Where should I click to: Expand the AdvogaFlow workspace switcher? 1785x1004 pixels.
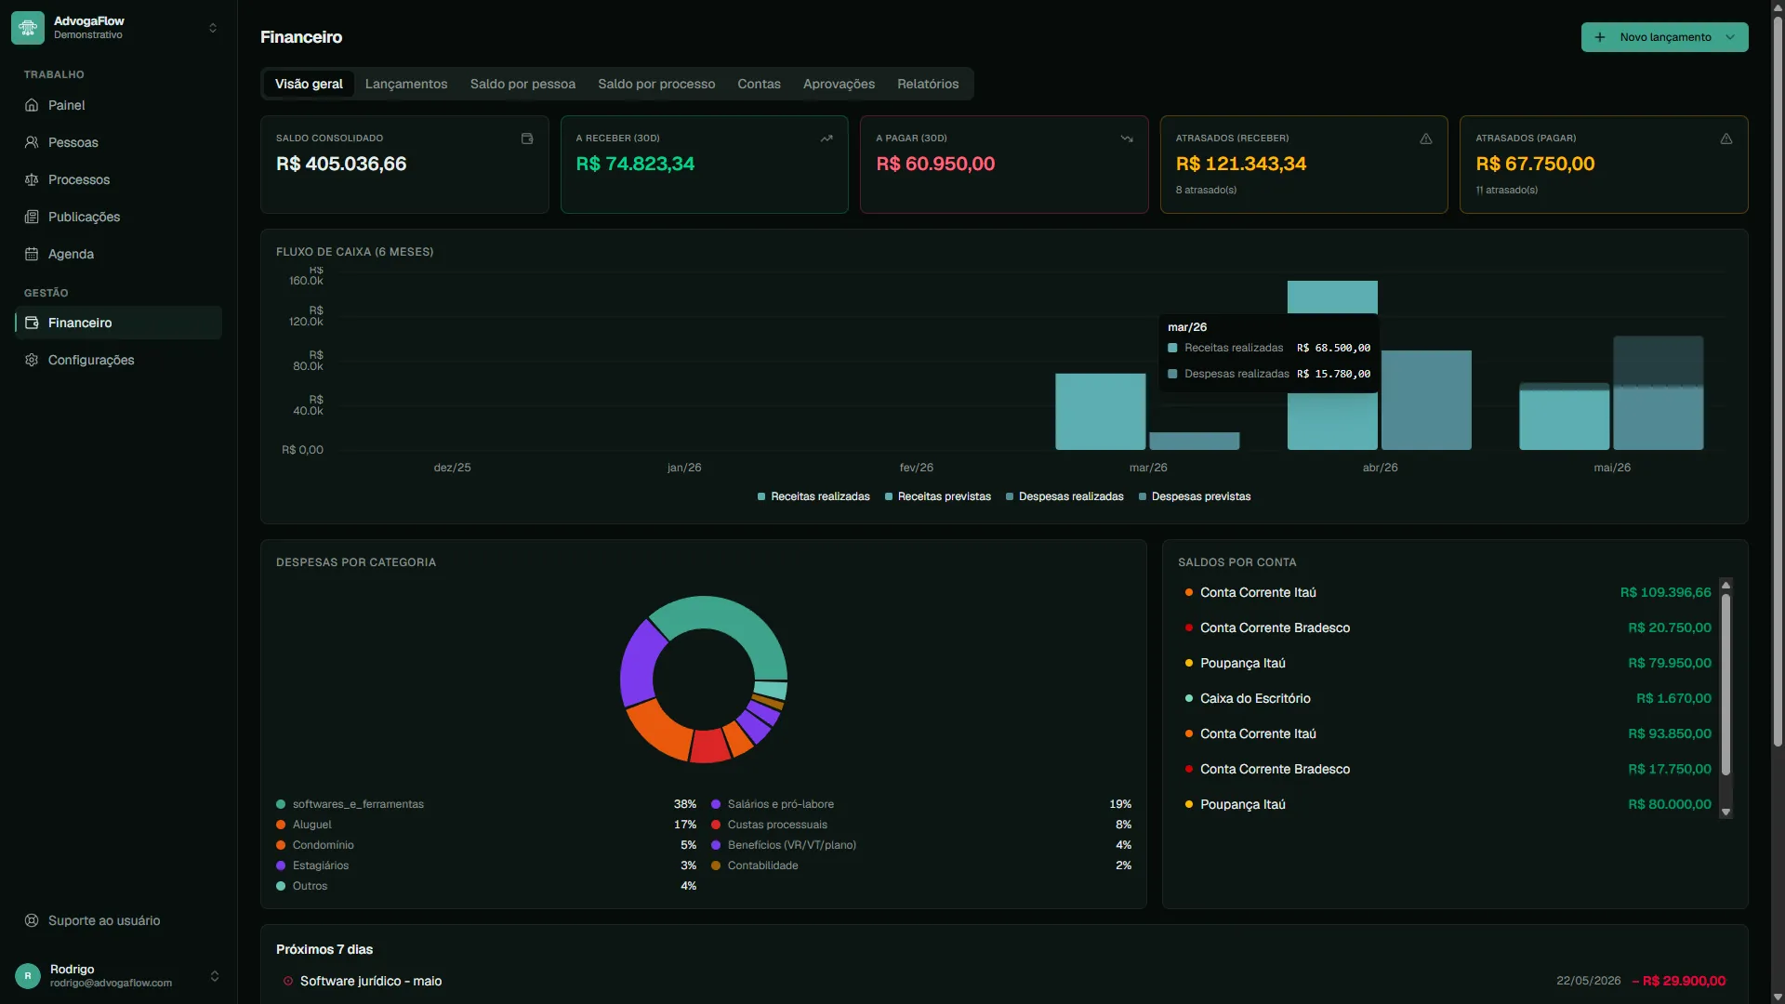tap(213, 28)
